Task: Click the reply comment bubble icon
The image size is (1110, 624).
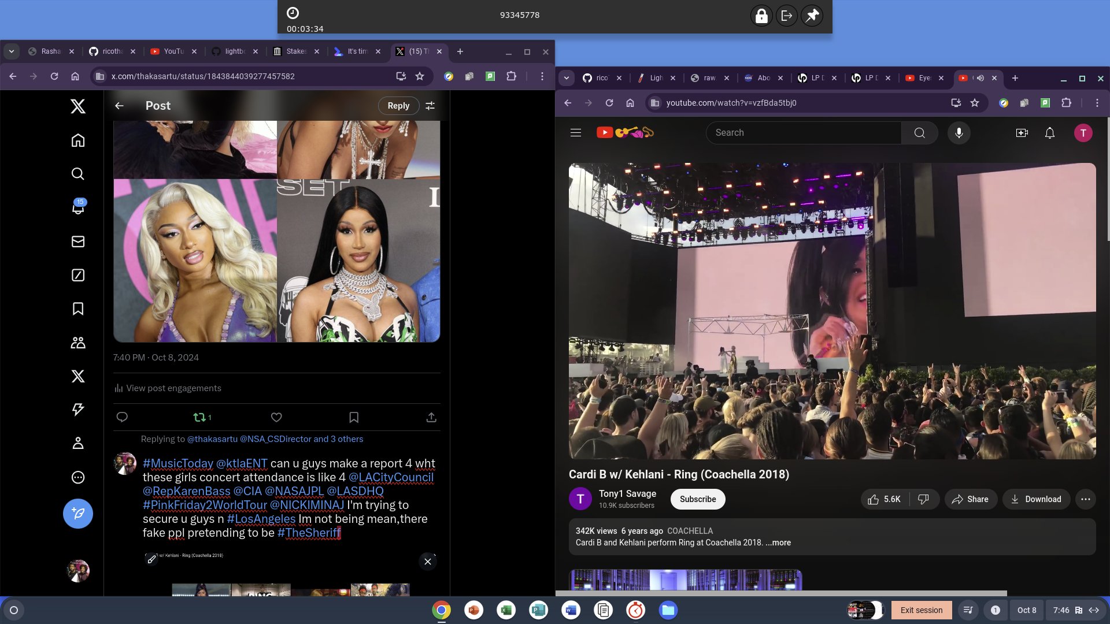Action: pyautogui.click(x=122, y=417)
